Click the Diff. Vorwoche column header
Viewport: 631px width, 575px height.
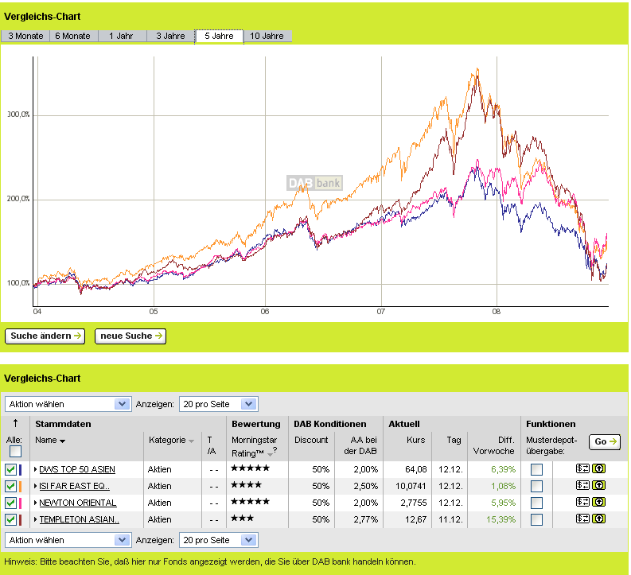[494, 445]
